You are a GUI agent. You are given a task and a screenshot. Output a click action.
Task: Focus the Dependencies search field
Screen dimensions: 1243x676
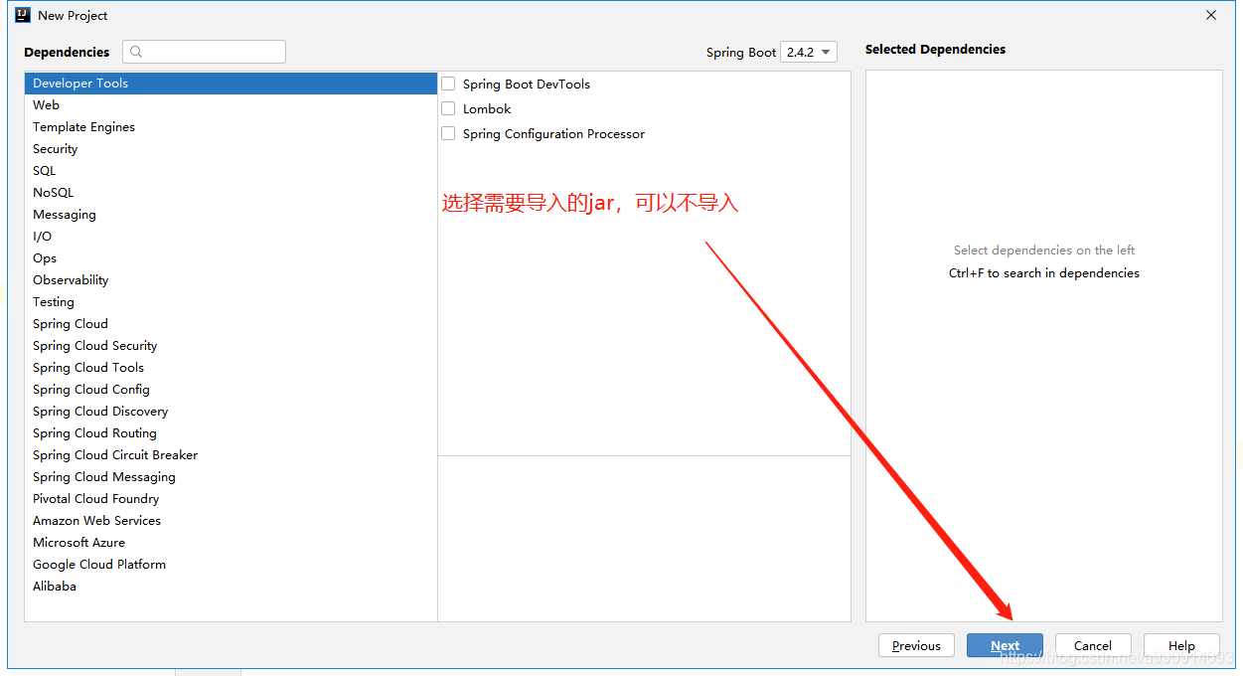[204, 52]
